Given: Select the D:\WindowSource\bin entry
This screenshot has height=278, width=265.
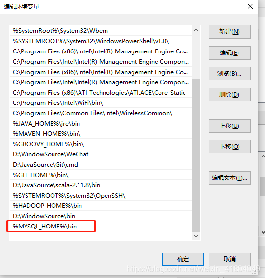Looking at the screenshot, I should [x=101, y=216].
